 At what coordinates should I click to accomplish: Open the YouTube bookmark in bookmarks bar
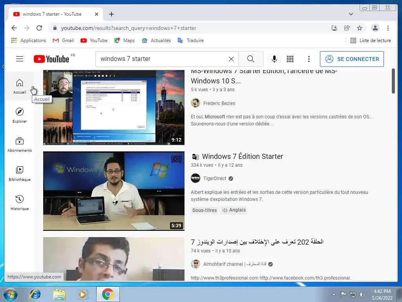click(x=94, y=41)
